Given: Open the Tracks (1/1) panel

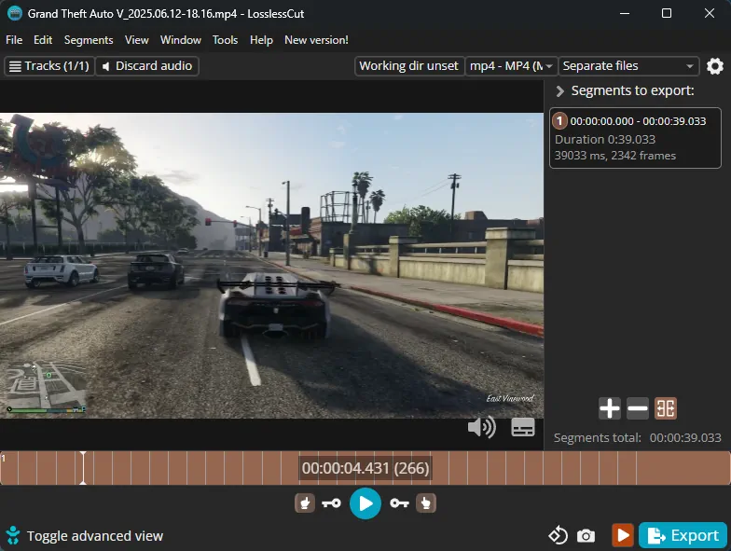Looking at the screenshot, I should coord(49,66).
